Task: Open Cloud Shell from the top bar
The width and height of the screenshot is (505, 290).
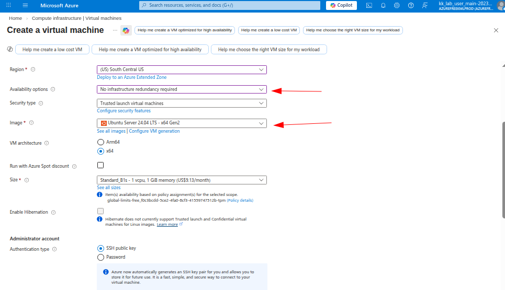Action: [369, 5]
